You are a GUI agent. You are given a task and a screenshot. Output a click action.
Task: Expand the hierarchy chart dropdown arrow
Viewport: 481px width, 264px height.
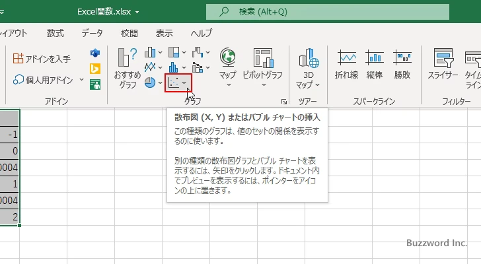coord(184,53)
